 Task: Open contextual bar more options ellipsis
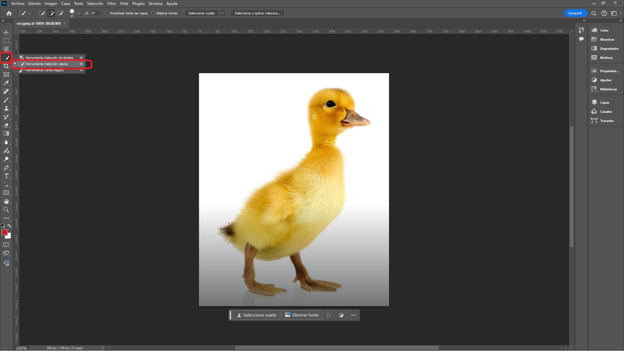[x=354, y=315]
